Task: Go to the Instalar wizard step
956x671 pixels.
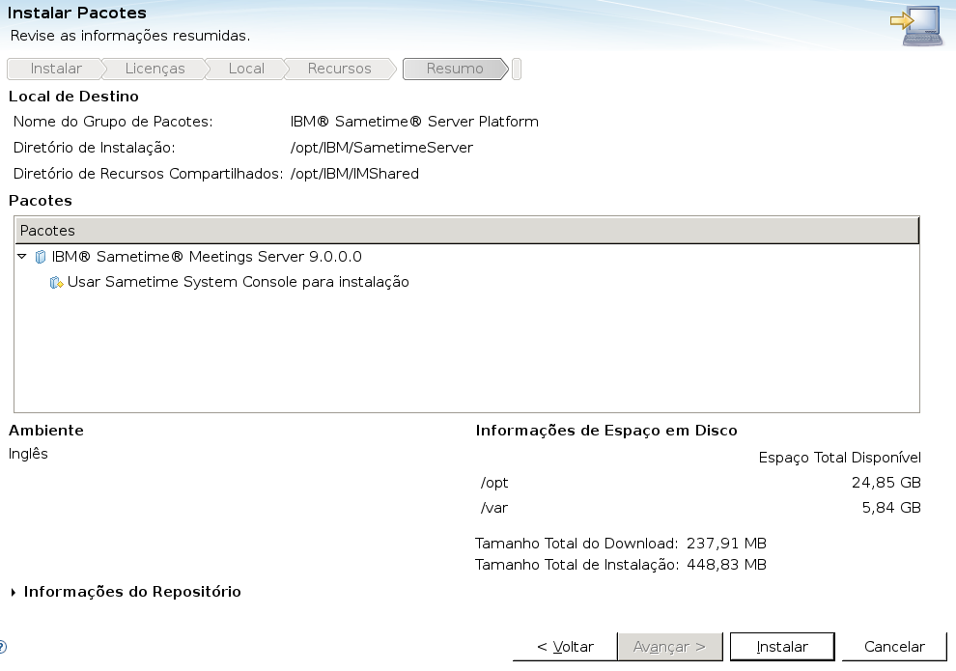Action: (56, 69)
